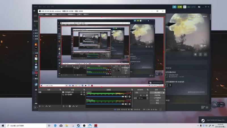
Task: Add a game with Steam plus button
Action: point(35,108)
